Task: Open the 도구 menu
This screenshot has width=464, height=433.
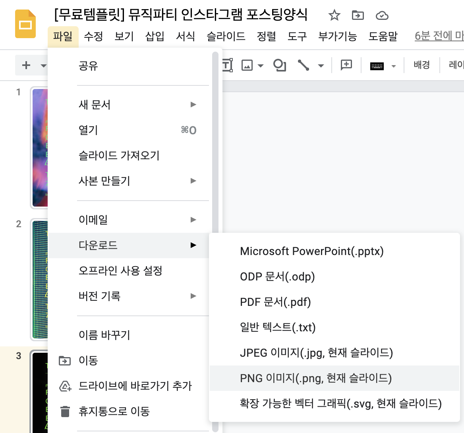Action: (x=298, y=37)
